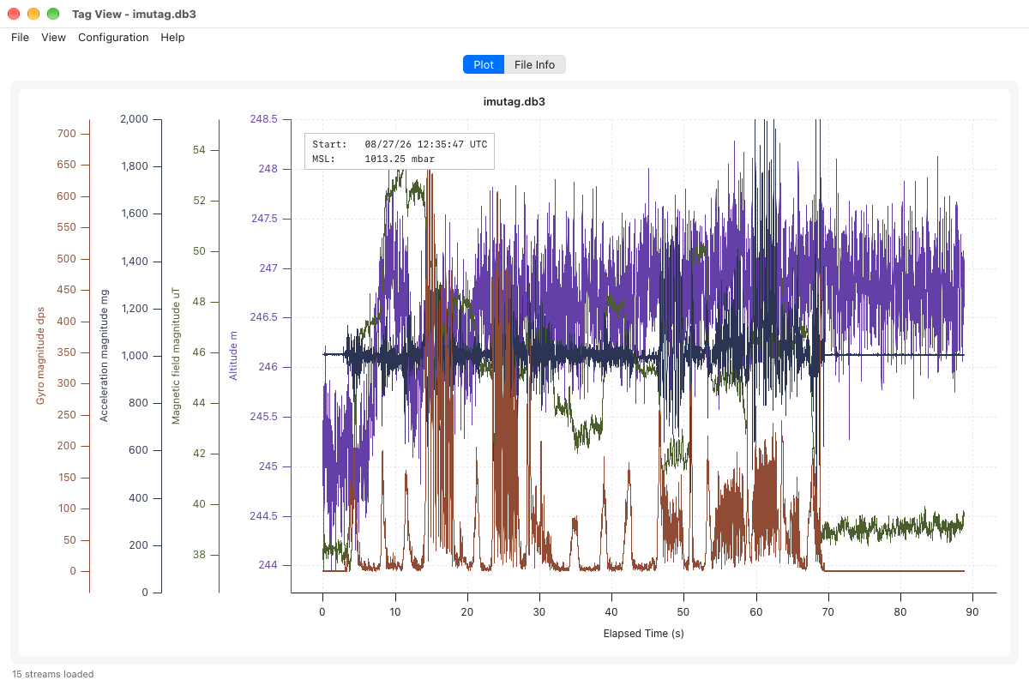1029x686 pixels.
Task: Click the 2,000 tick on the acceleration axis
Action: click(134, 119)
